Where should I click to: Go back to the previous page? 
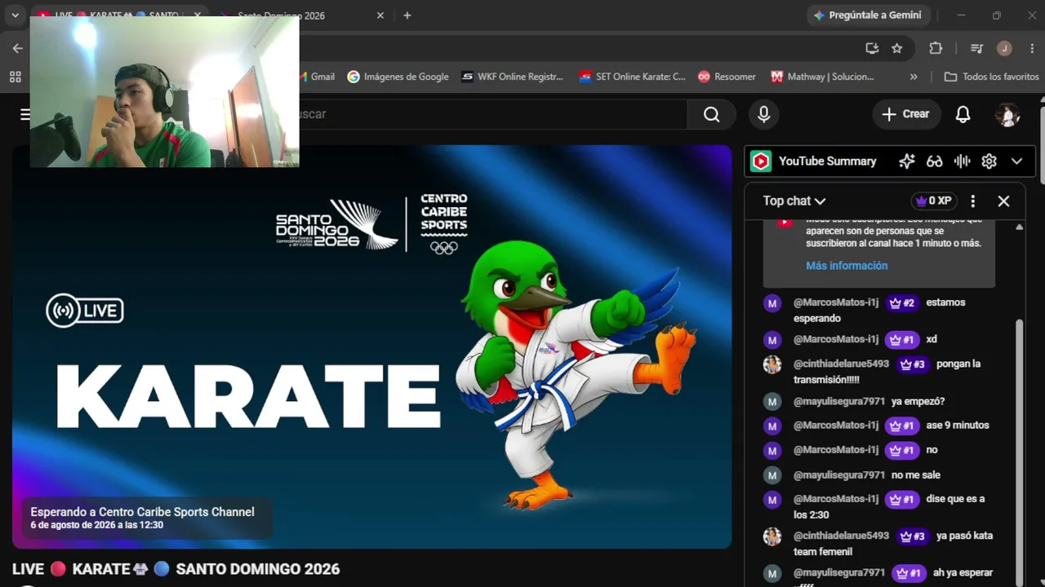point(18,48)
